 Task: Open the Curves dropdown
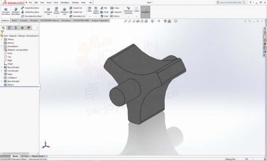point(137,10)
